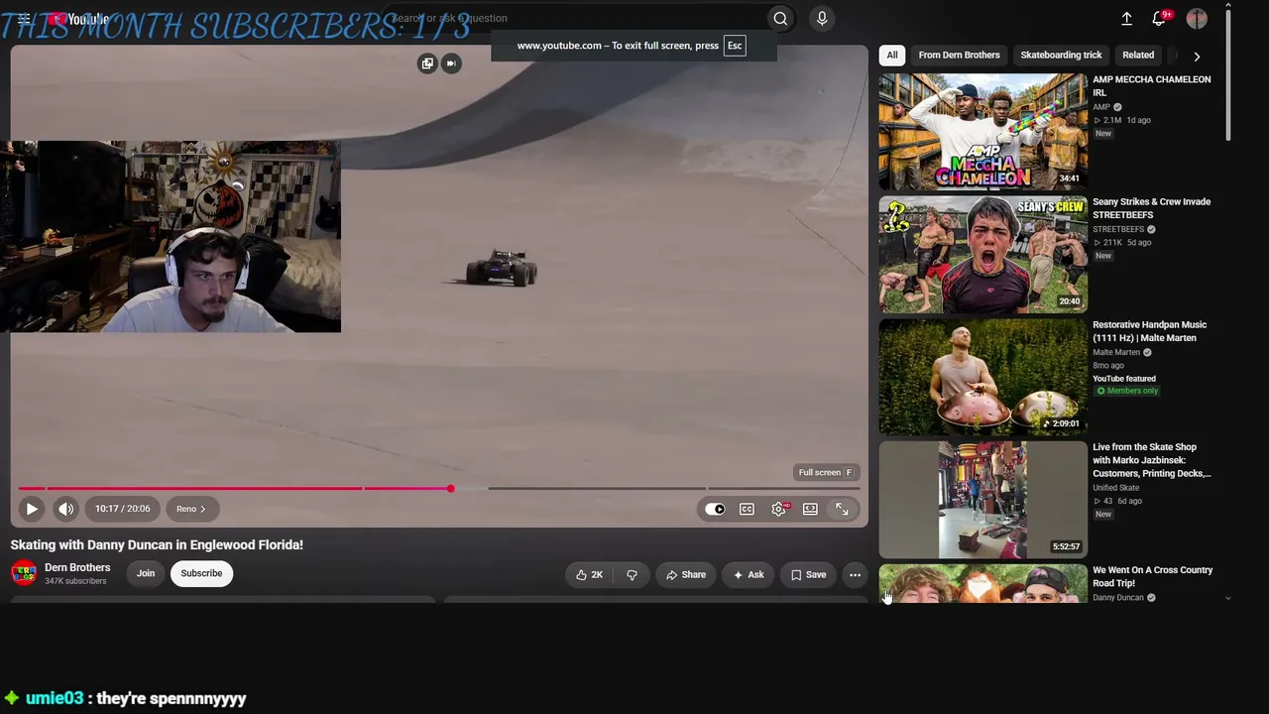This screenshot has width=1269, height=714.
Task: Ask about this video
Action: 749,574
